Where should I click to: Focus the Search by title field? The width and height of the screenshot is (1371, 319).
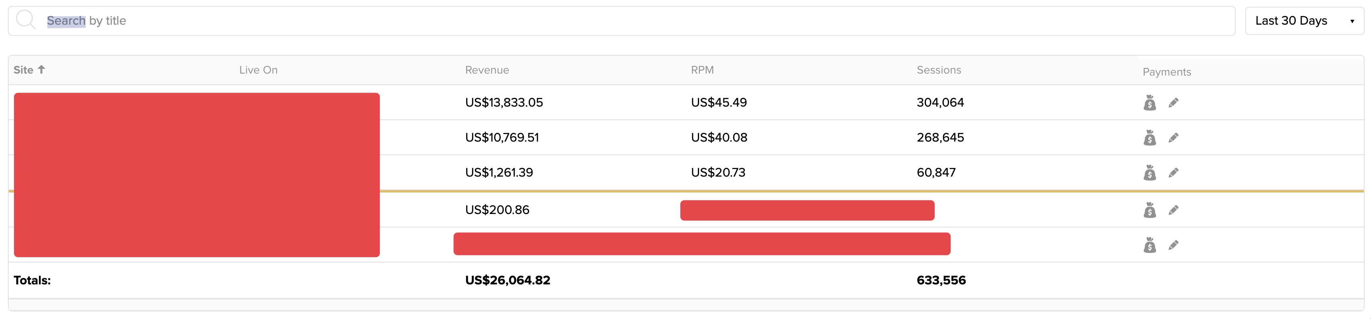coord(622,21)
